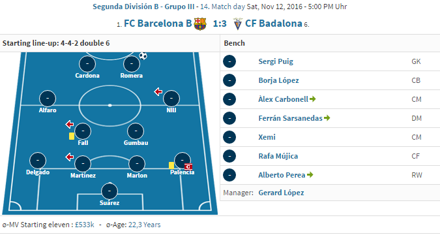Open the CF Badalona team link
Screen dimensions: 440x237
pyautogui.click(x=274, y=24)
